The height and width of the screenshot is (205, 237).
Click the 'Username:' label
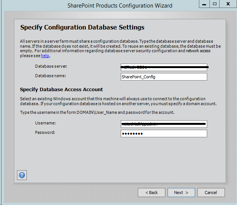coord(45,123)
